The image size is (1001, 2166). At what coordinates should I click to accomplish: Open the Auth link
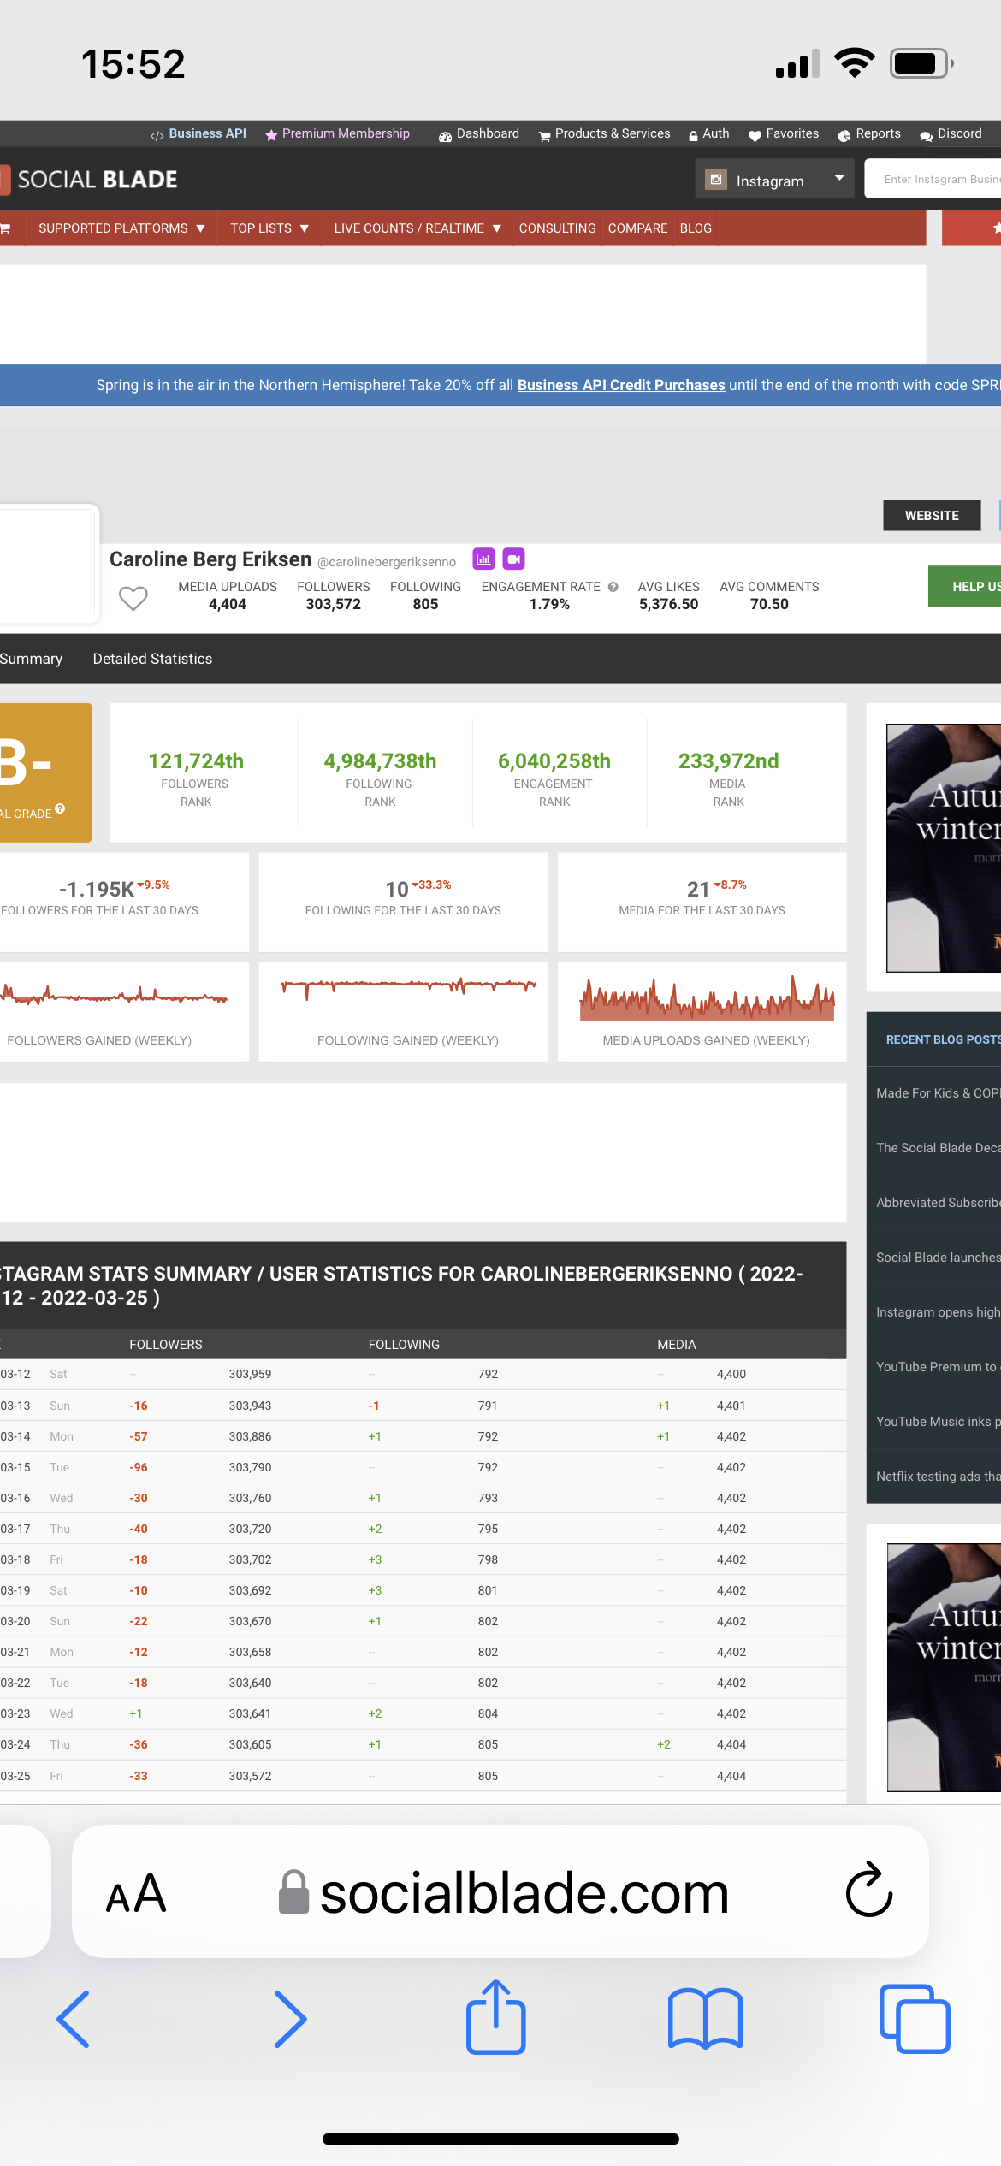click(709, 133)
